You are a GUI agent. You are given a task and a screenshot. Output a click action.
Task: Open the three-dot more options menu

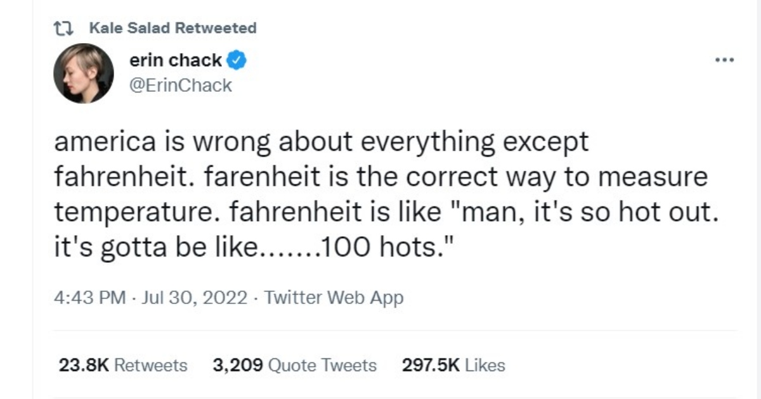724,61
